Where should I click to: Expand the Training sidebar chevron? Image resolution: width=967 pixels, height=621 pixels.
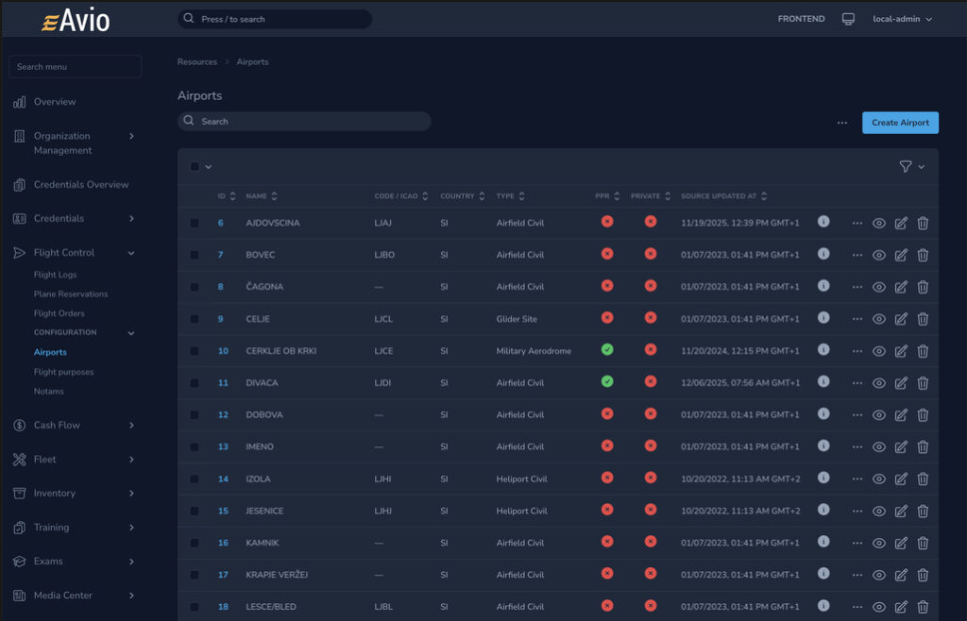[x=131, y=528]
